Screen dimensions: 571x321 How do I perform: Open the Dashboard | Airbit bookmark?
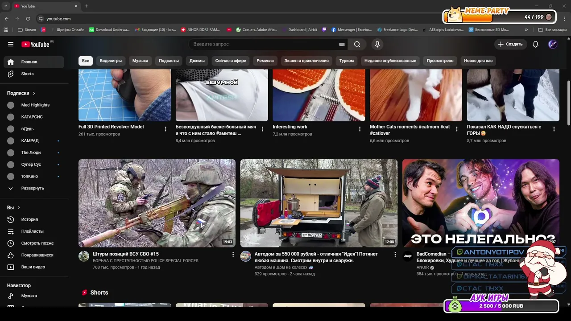(299, 30)
